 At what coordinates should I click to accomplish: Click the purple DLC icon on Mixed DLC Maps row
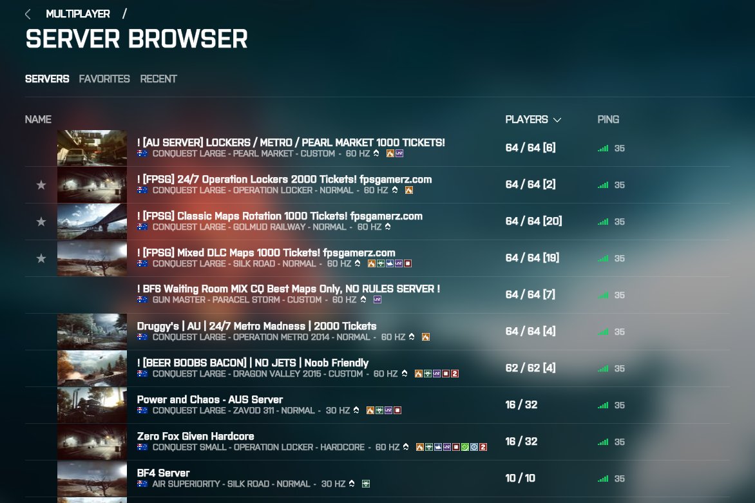[x=399, y=263]
